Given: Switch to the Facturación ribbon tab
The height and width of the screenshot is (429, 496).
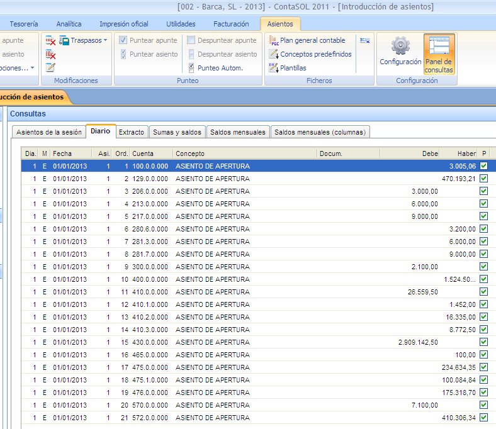Looking at the screenshot, I should pos(231,24).
